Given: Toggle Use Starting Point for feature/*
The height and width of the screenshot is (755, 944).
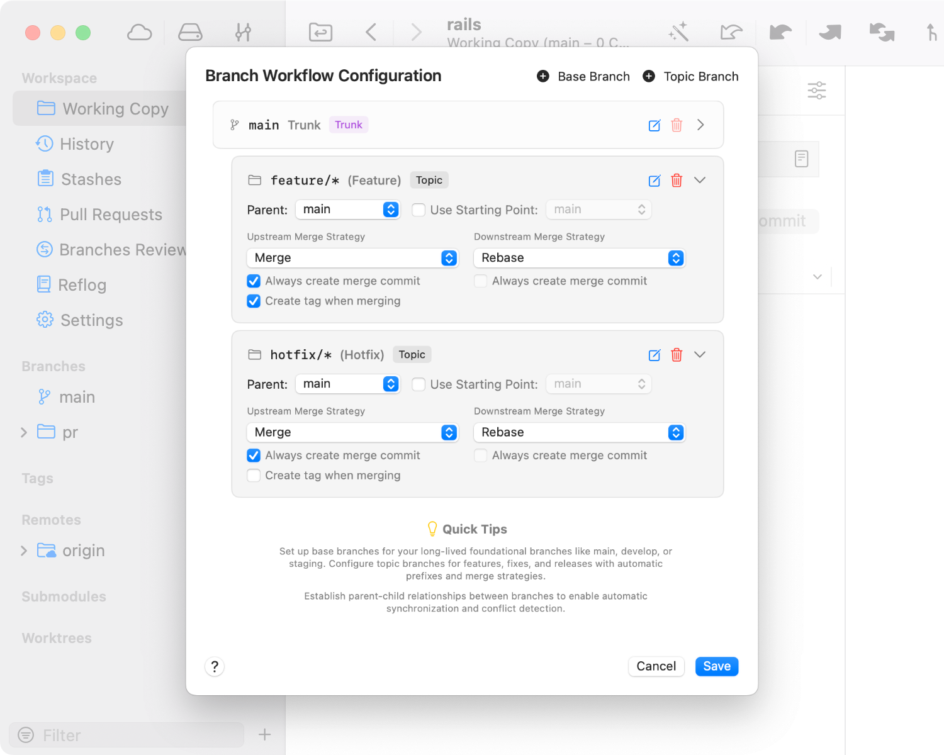Looking at the screenshot, I should tap(419, 210).
